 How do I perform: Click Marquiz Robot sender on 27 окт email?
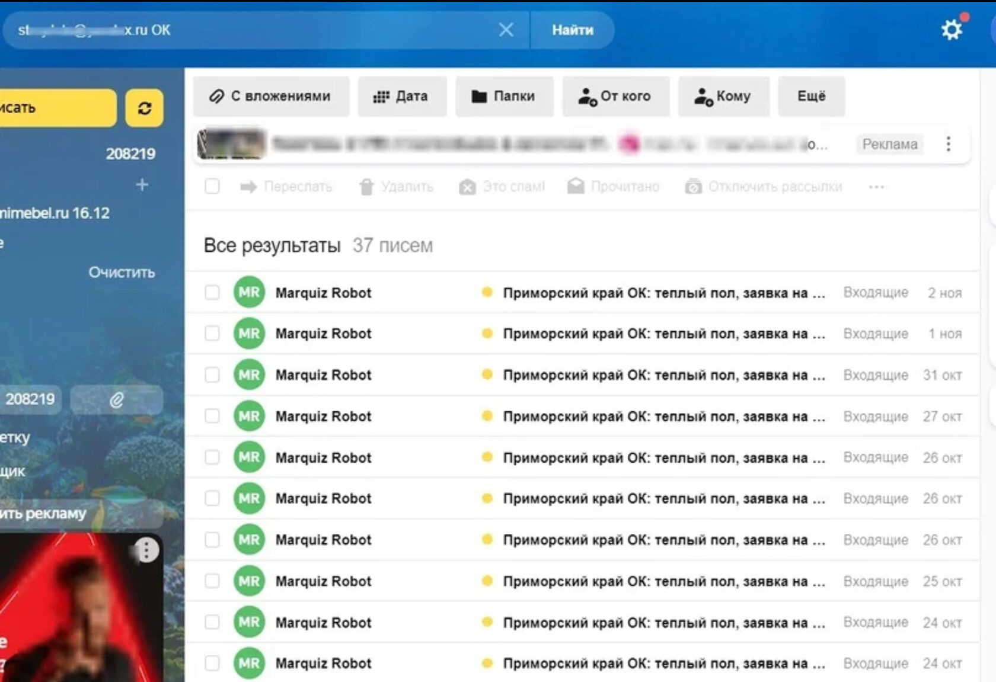click(324, 417)
